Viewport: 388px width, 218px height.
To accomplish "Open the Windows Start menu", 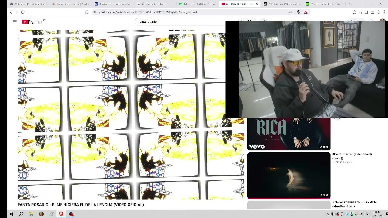I will pos(12,214).
